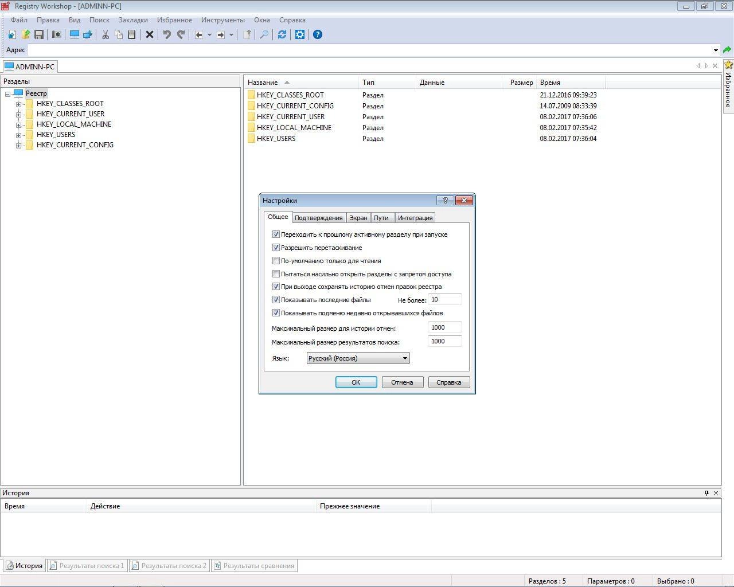
Task: Open the Инструменты menu
Action: click(x=223, y=20)
